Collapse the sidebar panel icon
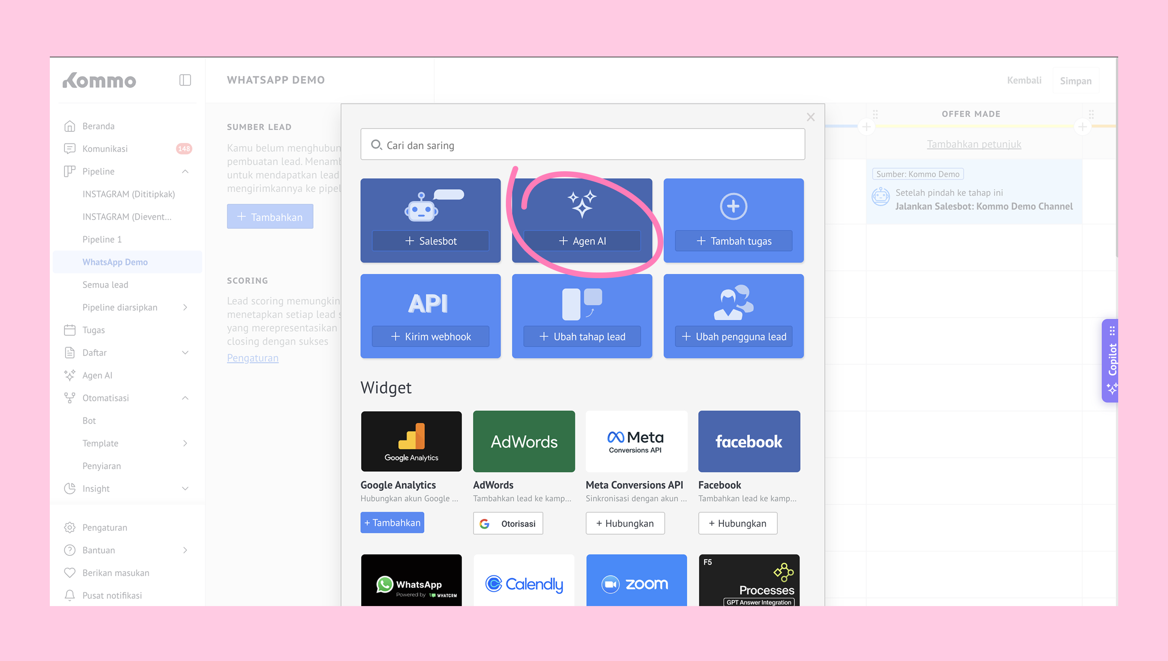Image resolution: width=1168 pixels, height=661 pixels. [x=185, y=80]
